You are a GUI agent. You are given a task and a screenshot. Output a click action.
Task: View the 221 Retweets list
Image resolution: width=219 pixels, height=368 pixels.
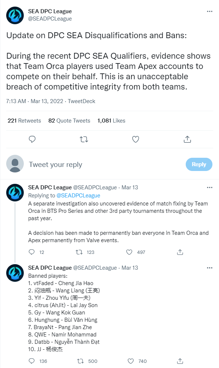coord(24,121)
